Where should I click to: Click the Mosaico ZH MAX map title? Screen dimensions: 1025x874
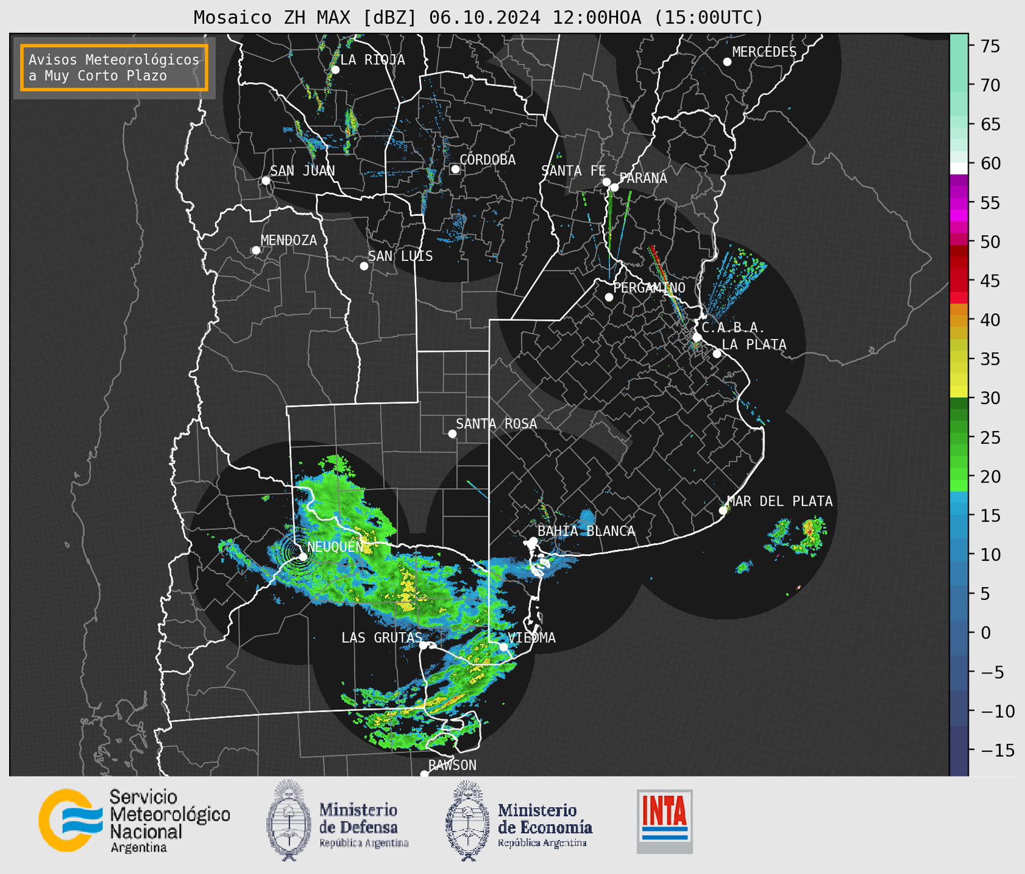pyautogui.click(x=478, y=18)
